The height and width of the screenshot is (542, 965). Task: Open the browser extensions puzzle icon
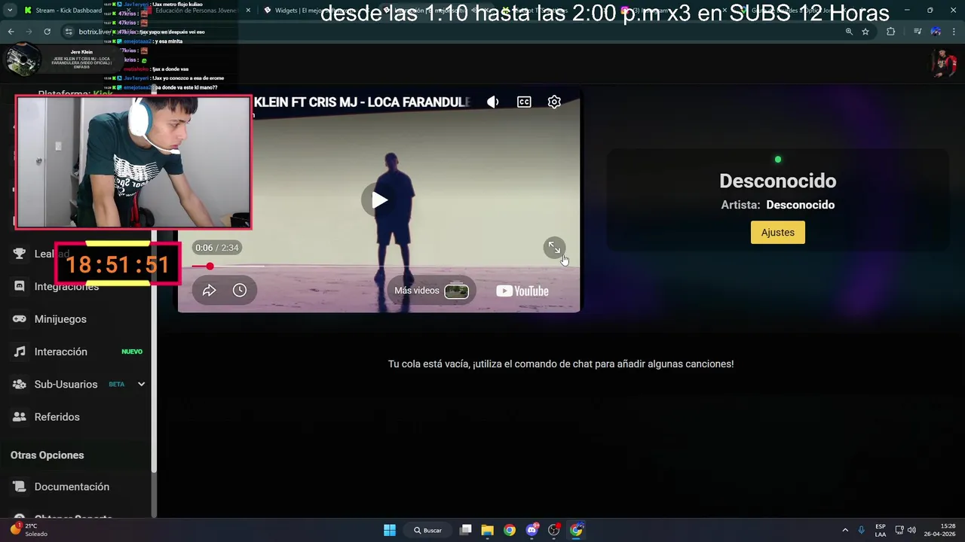(891, 32)
